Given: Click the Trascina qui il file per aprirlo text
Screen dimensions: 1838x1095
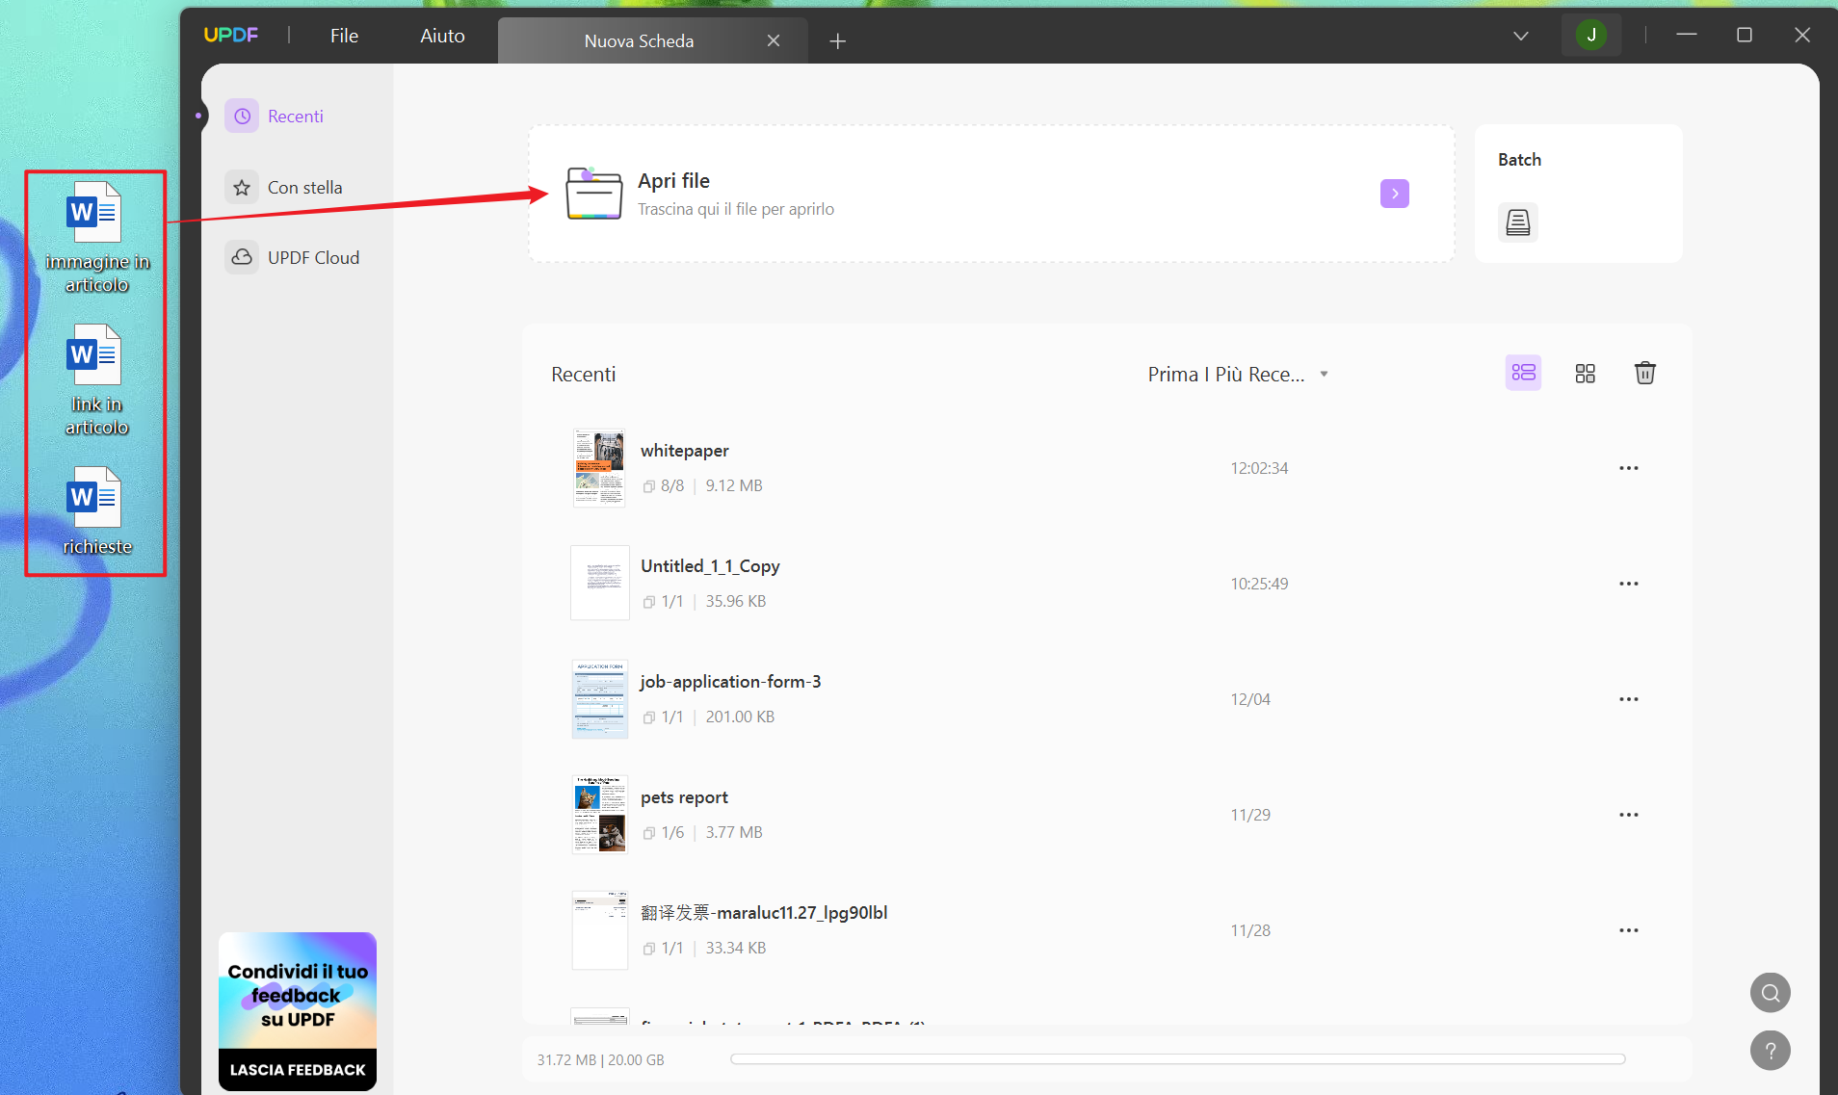Looking at the screenshot, I should [x=736, y=209].
